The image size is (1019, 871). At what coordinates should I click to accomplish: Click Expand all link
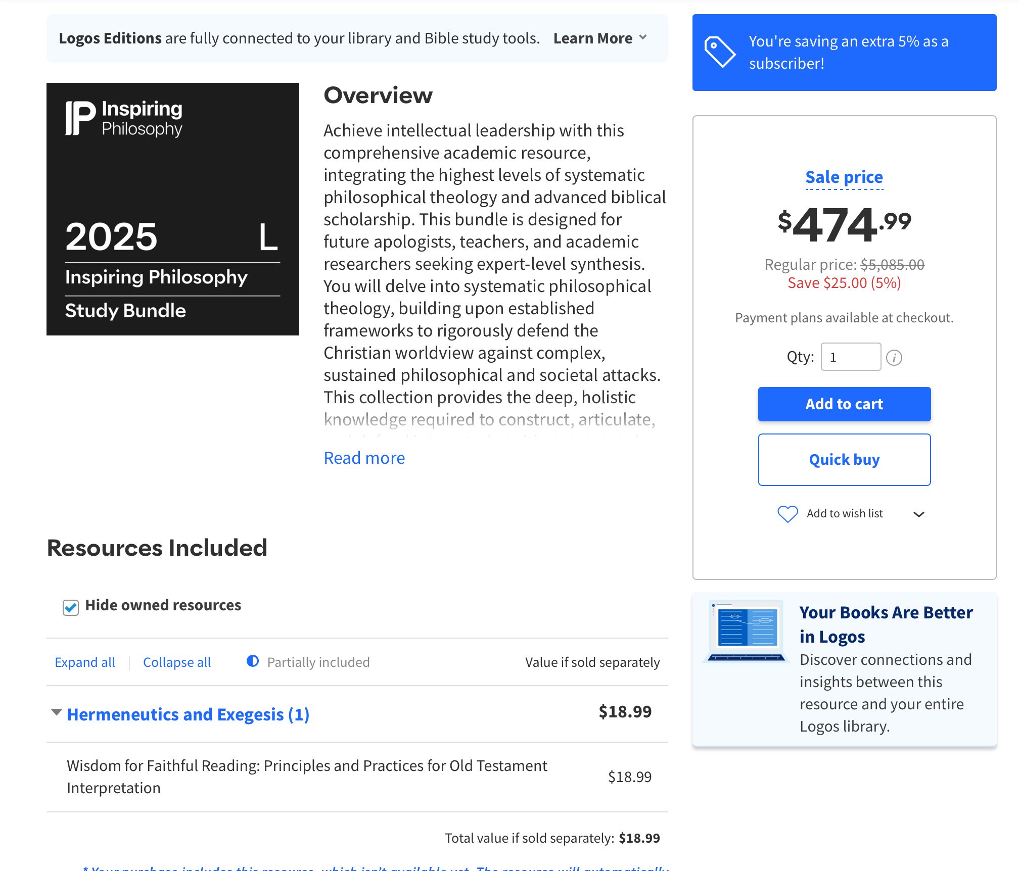pyautogui.click(x=85, y=662)
